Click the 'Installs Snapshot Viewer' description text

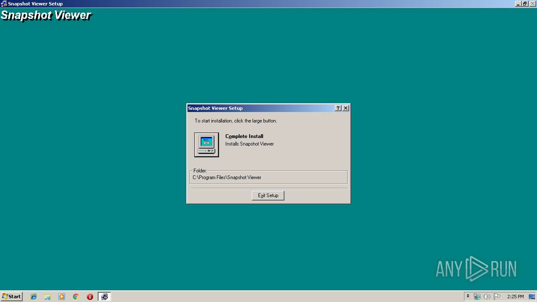[250, 144]
